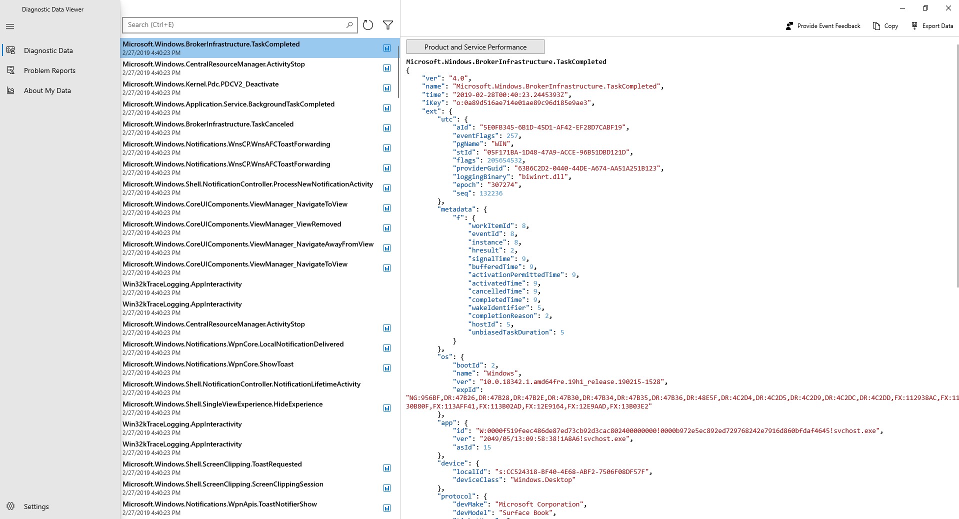
Task: Click the chart icon beside TaskCompleted event
Action: tap(387, 48)
